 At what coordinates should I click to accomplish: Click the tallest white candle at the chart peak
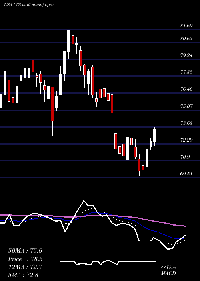69,41
